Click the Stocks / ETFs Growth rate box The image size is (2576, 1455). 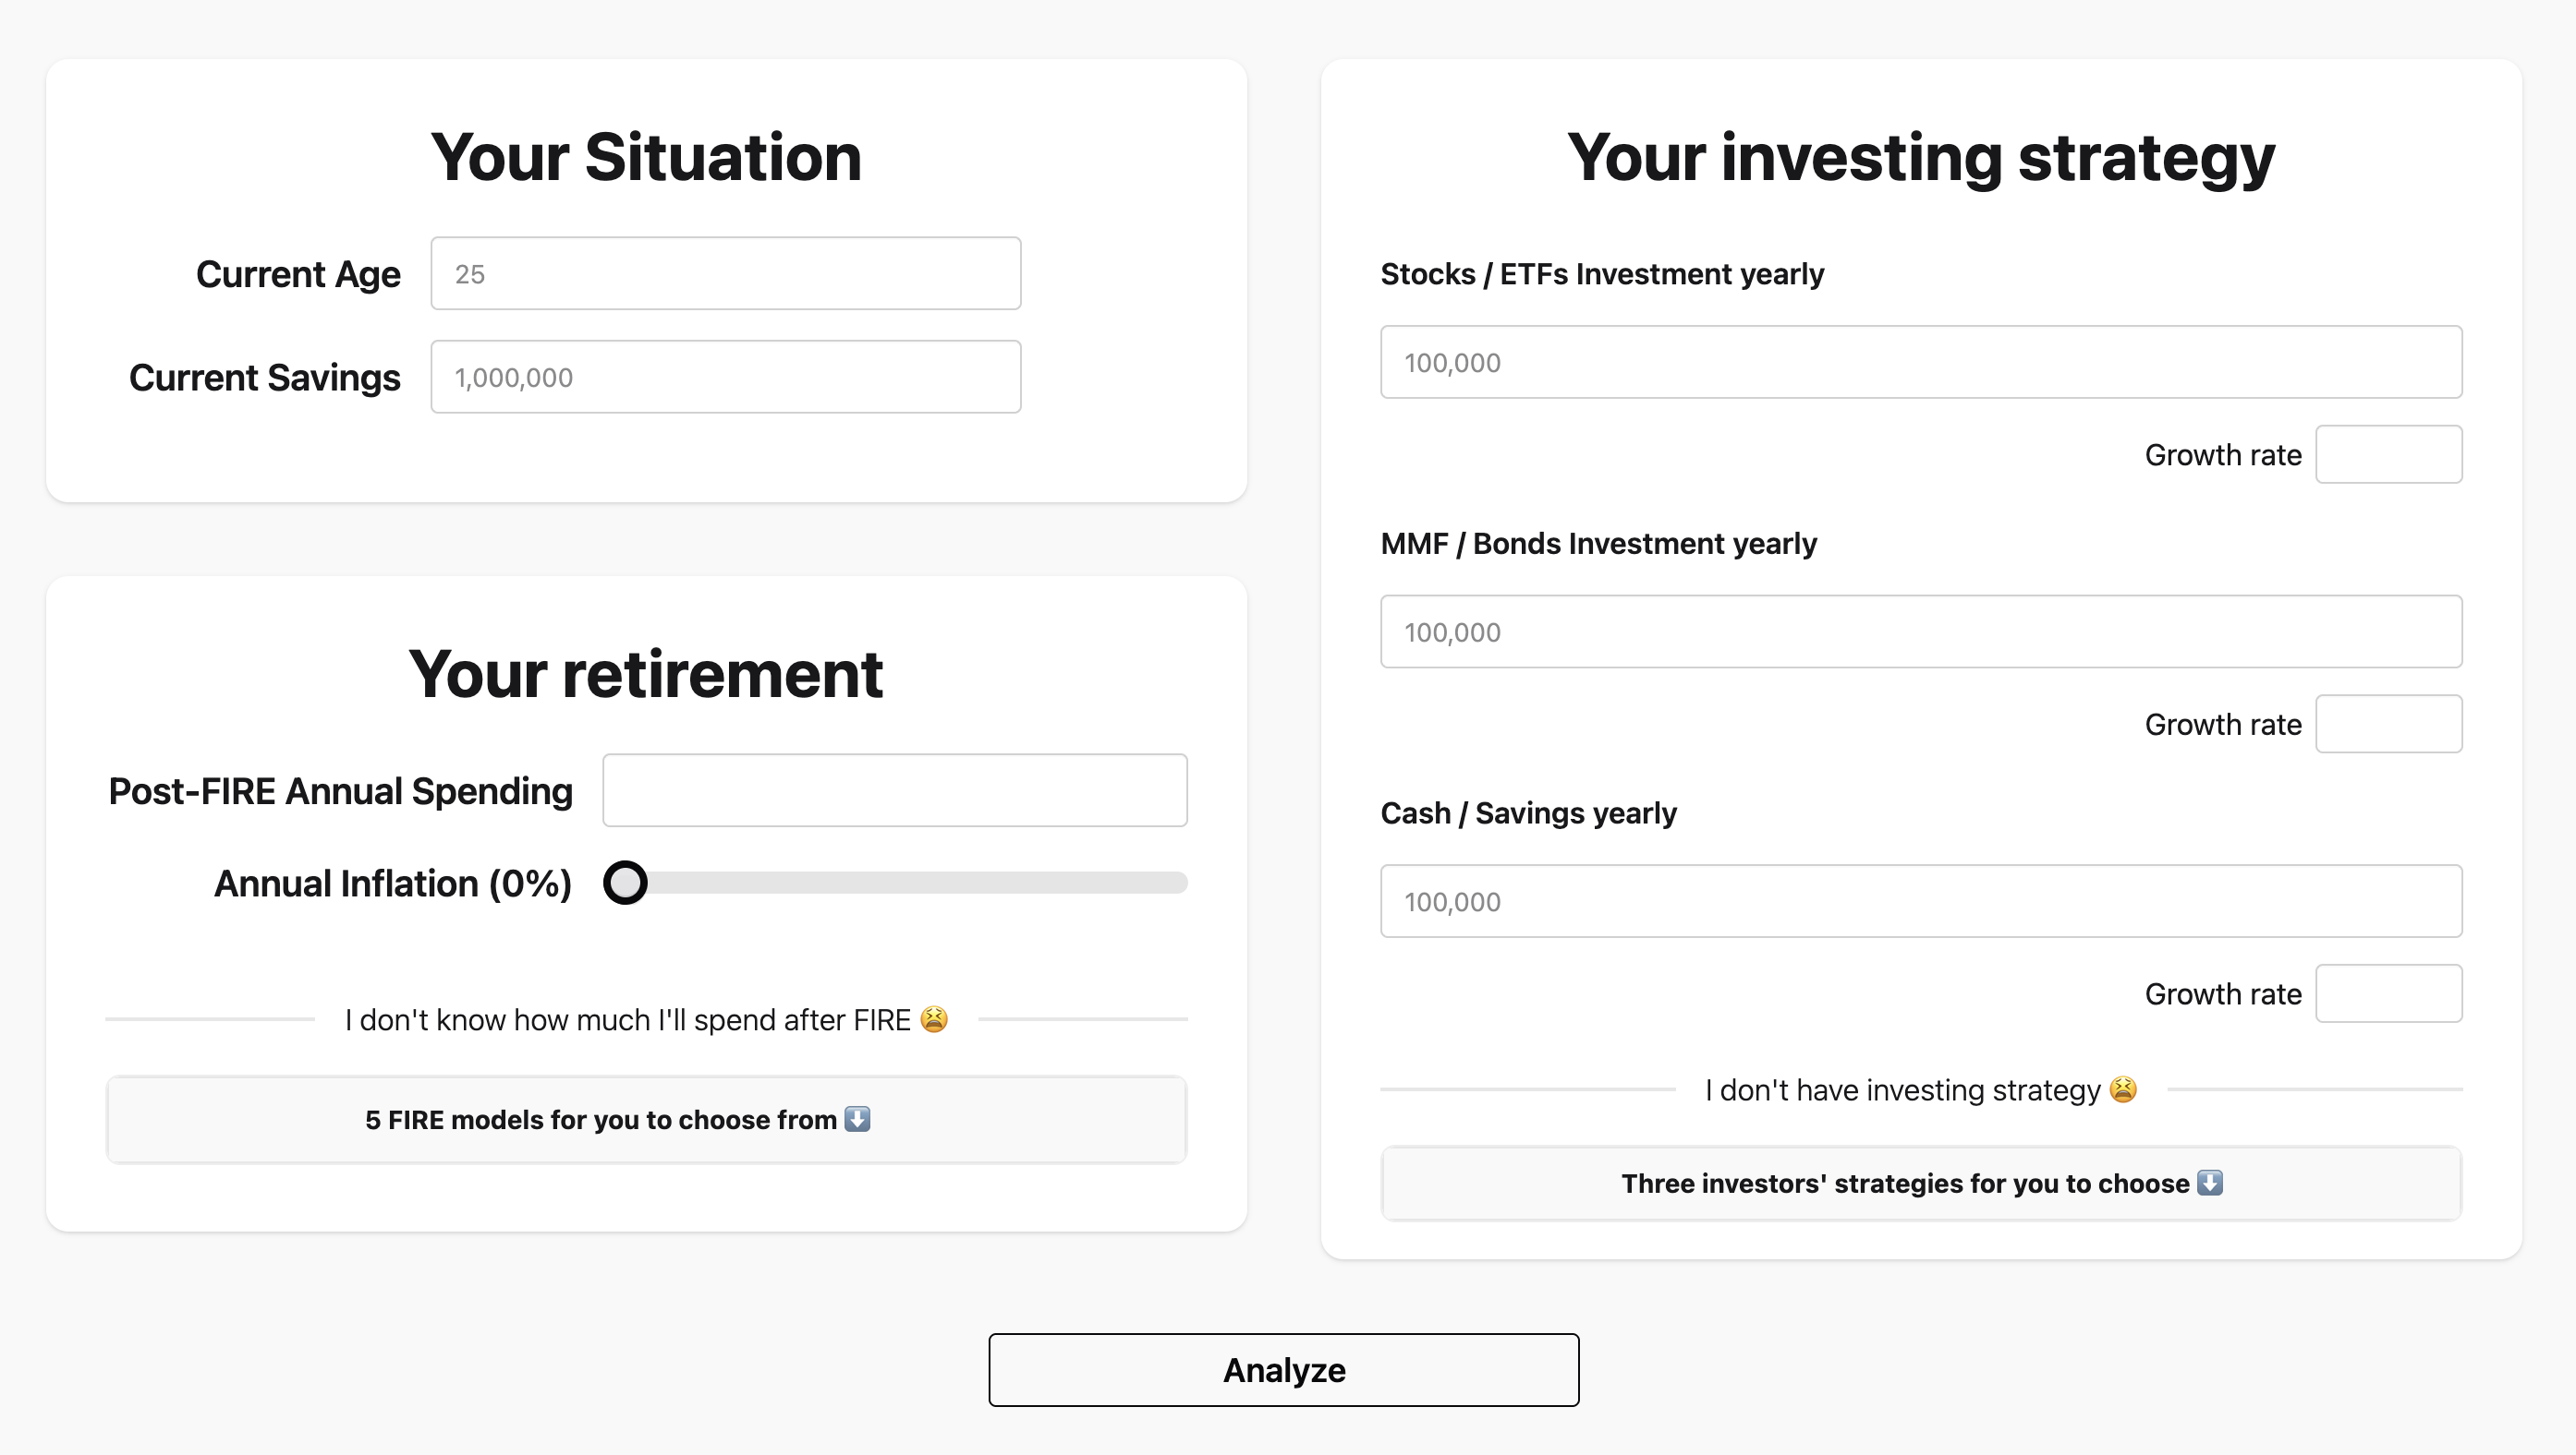pos(2388,454)
